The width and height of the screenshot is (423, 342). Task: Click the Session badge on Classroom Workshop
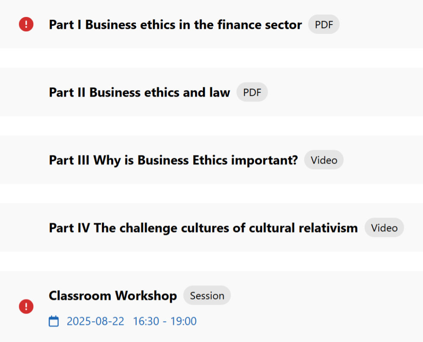[x=207, y=295]
